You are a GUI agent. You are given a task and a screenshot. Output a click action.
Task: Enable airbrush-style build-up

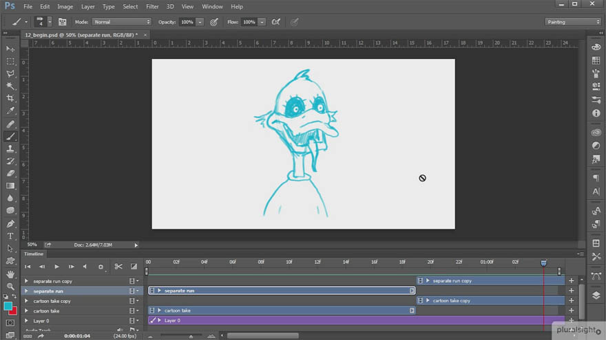click(276, 22)
